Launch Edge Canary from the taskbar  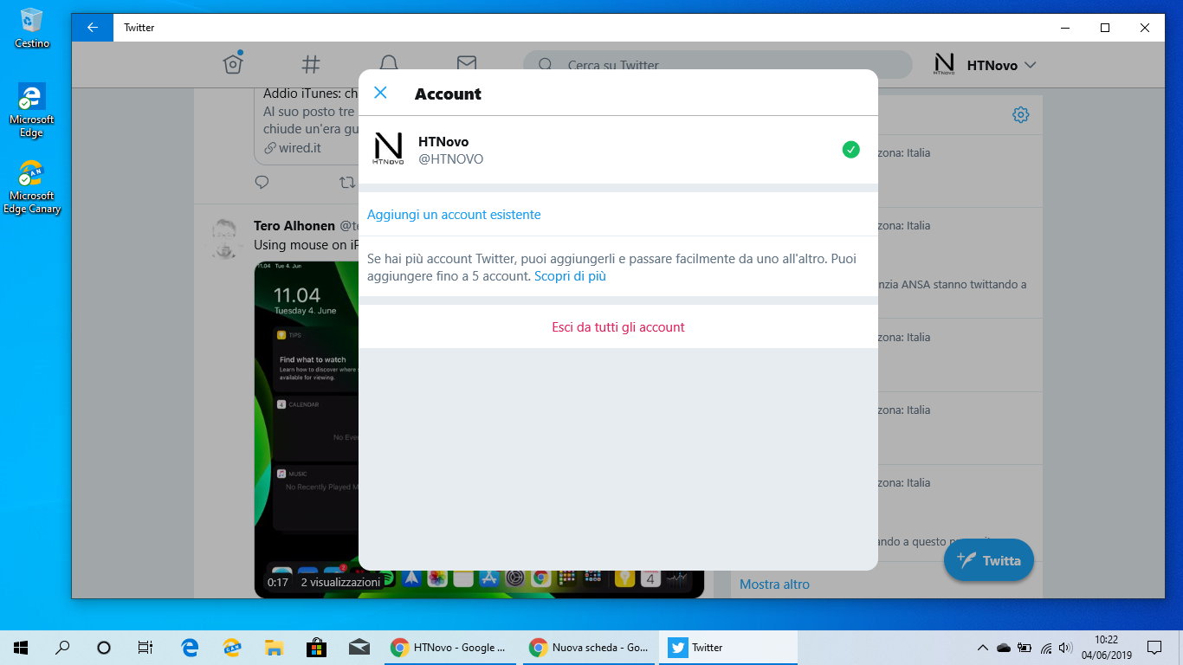[x=232, y=647]
